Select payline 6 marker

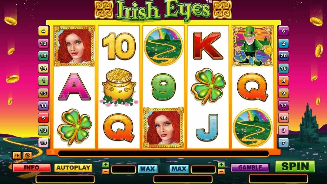coord(283,31)
